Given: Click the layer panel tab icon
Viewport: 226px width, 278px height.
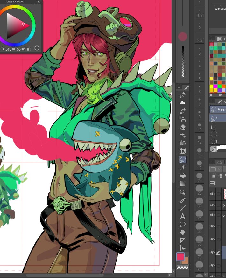Looking at the screenshot, I should (x=220, y=162).
